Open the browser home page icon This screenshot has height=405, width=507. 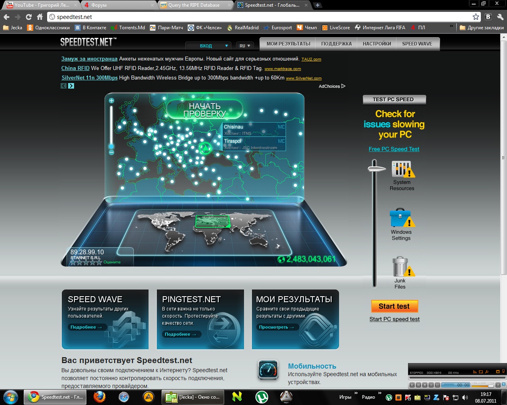pyautogui.click(x=40, y=17)
